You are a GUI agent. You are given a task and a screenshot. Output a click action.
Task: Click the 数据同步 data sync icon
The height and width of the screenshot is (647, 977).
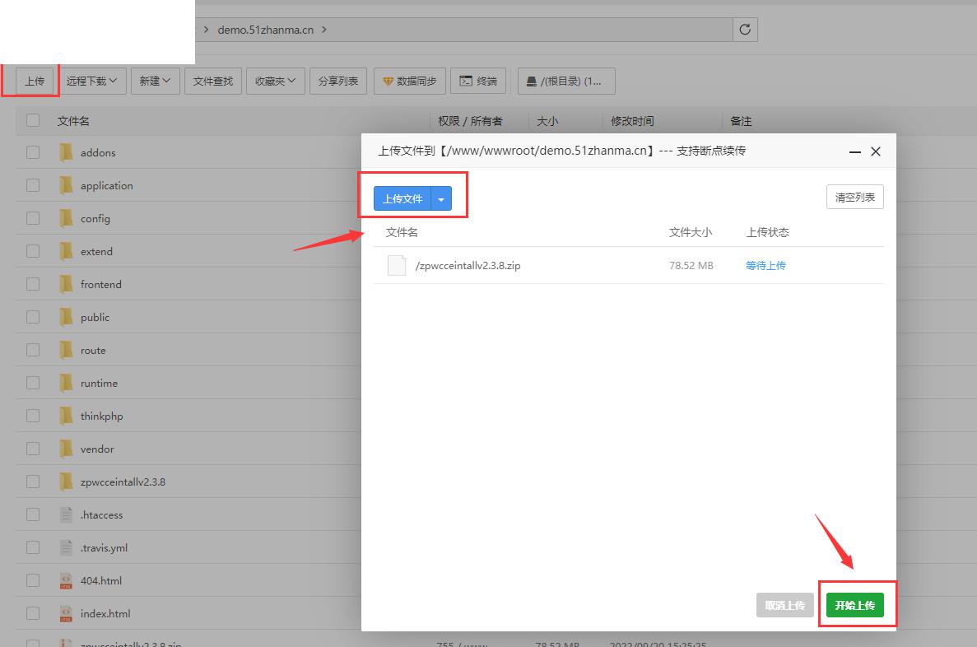[388, 81]
